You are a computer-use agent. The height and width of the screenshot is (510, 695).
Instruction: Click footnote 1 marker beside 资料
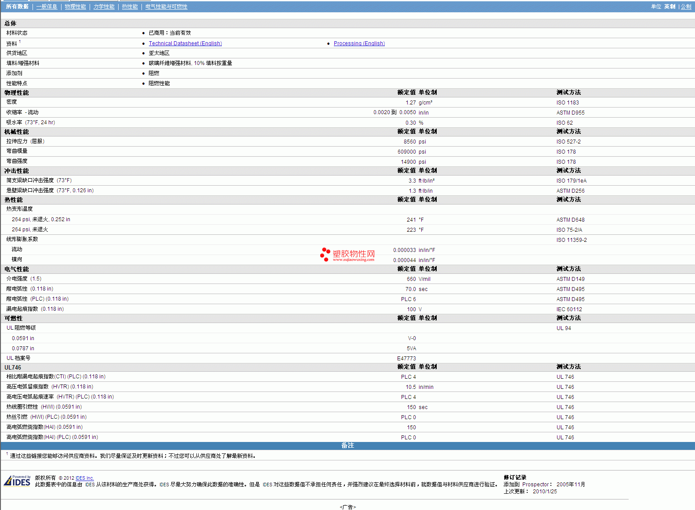20,42
